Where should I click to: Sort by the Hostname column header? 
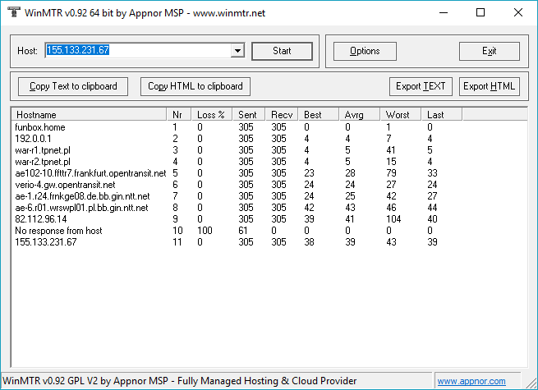89,114
